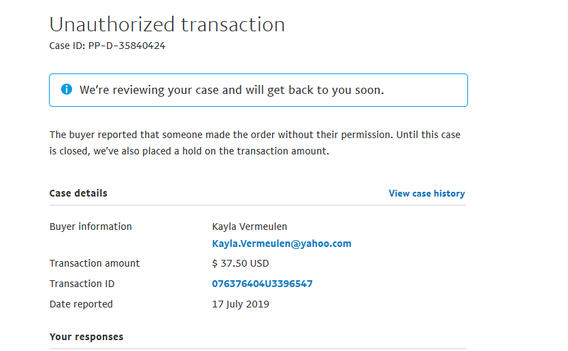Click the Case ID PP-D-35840424 text
Viewport: 568px width, 351px height.
pos(107,46)
